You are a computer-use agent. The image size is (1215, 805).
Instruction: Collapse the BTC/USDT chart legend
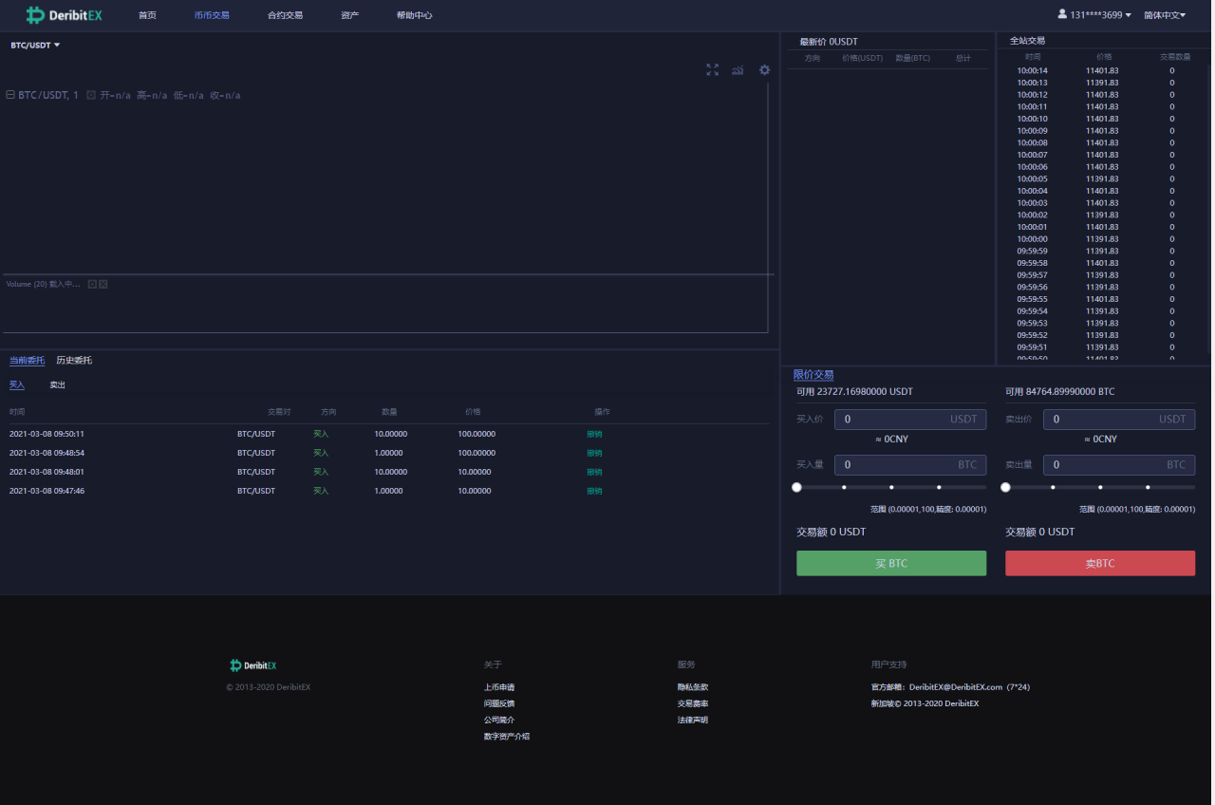tap(10, 95)
